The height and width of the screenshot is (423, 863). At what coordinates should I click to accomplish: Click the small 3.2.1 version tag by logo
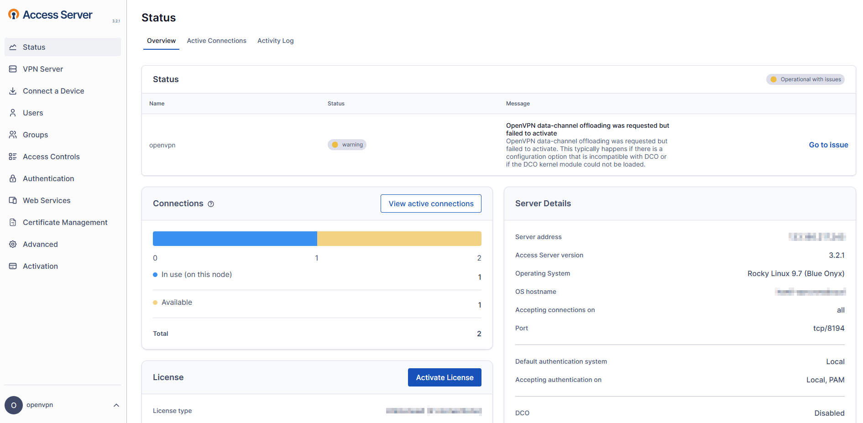[x=116, y=21]
